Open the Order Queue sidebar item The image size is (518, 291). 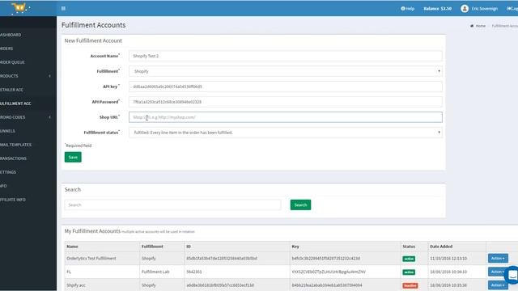12,62
